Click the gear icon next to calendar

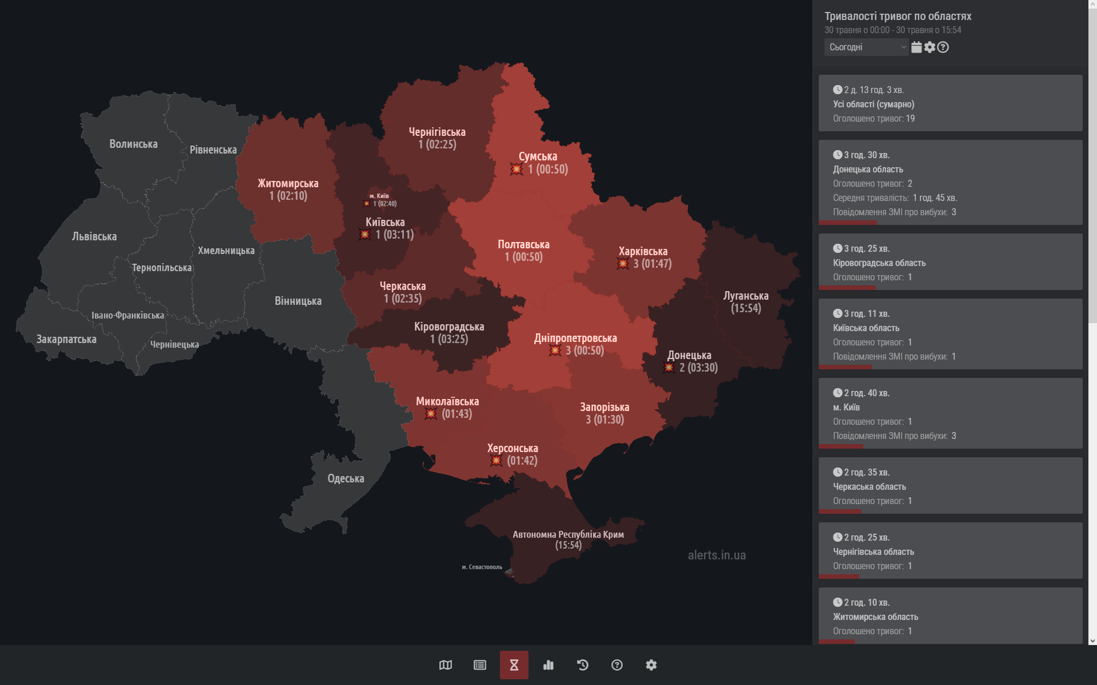(x=930, y=47)
